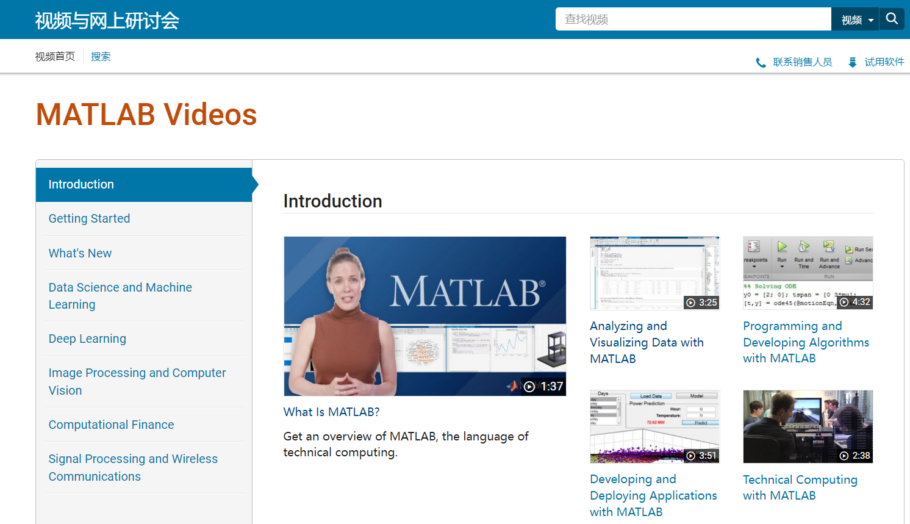Select the 搜索 navigation item
This screenshot has height=524, width=910.
101,56
